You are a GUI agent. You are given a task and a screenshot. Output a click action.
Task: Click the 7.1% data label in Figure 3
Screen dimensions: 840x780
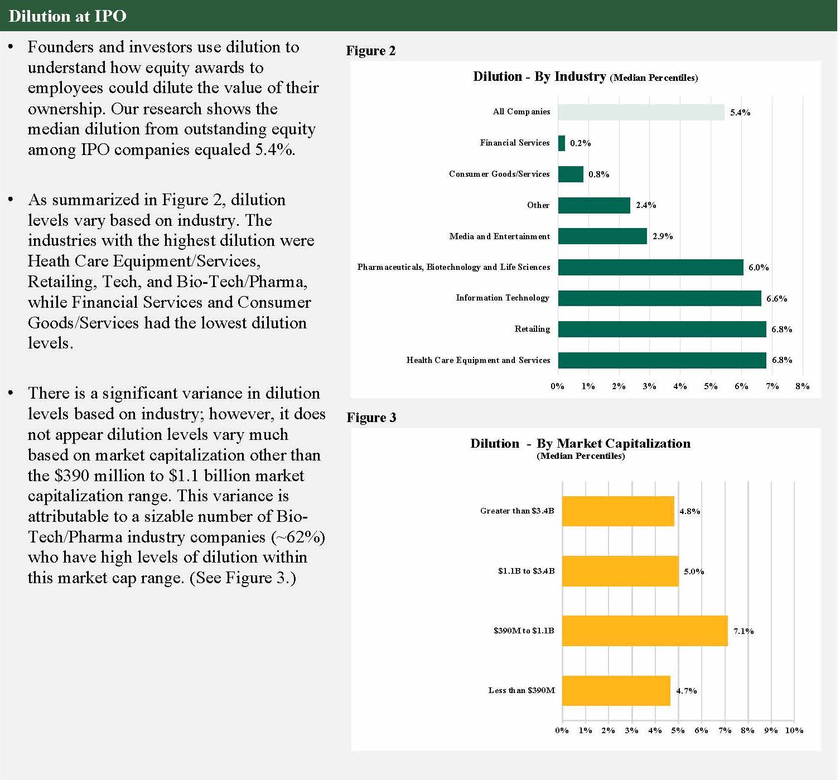click(x=744, y=631)
